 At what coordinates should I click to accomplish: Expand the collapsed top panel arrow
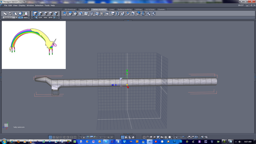tap(128, 20)
